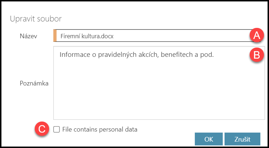
Task: Click the 'File contains personal data' label text
Action: (100, 129)
